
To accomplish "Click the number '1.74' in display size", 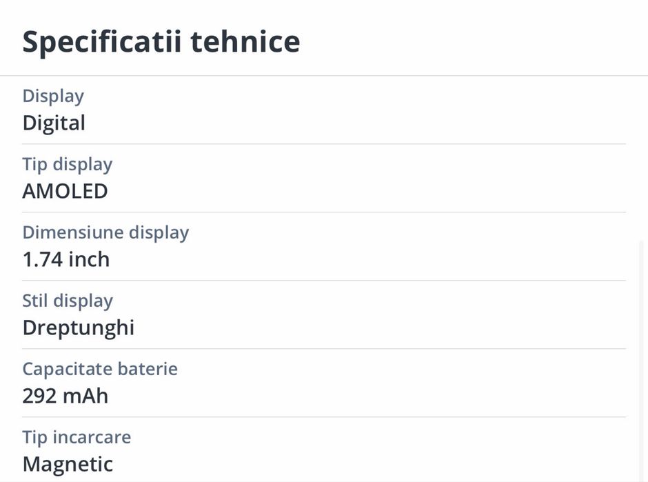I will [43, 259].
